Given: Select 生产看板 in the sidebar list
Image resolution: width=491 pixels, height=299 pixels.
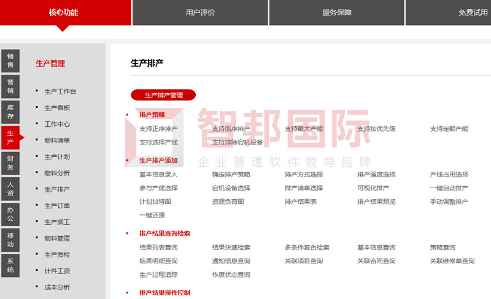Looking at the screenshot, I should click(57, 108).
